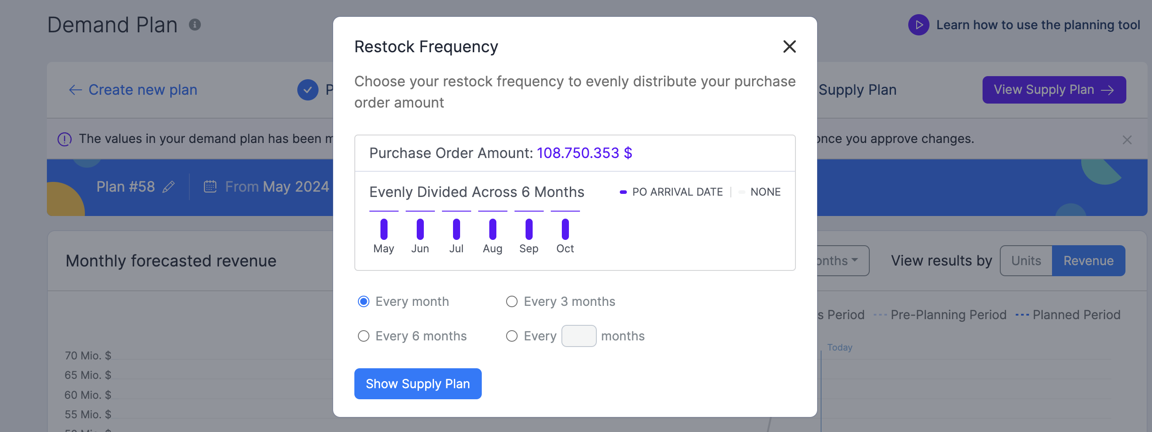Edit the Plan #58 name pencil icon
The image size is (1152, 432).
[169, 186]
